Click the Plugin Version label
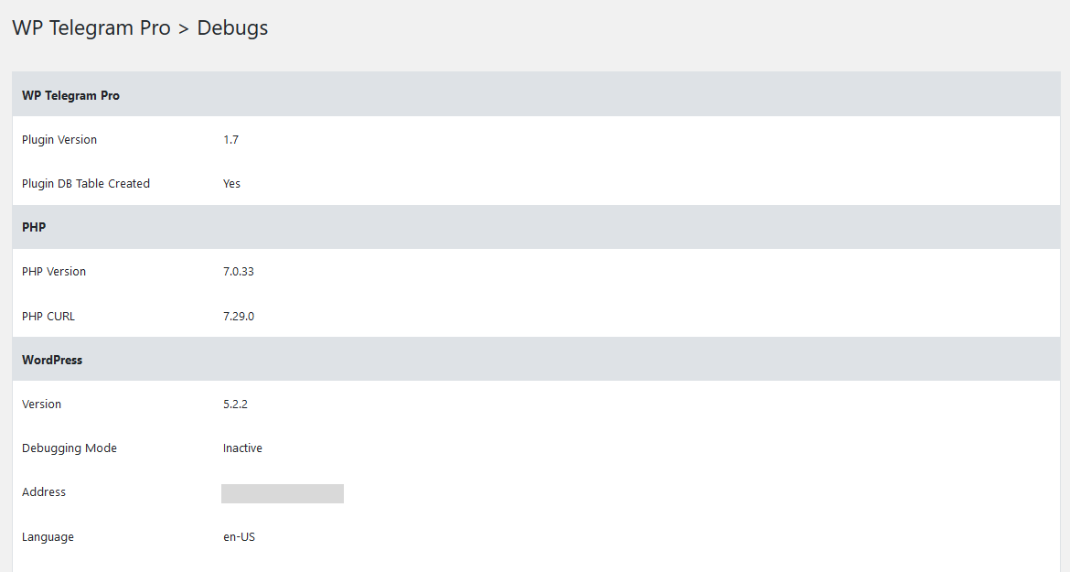Screen dimensions: 1070x572 (x=59, y=139)
